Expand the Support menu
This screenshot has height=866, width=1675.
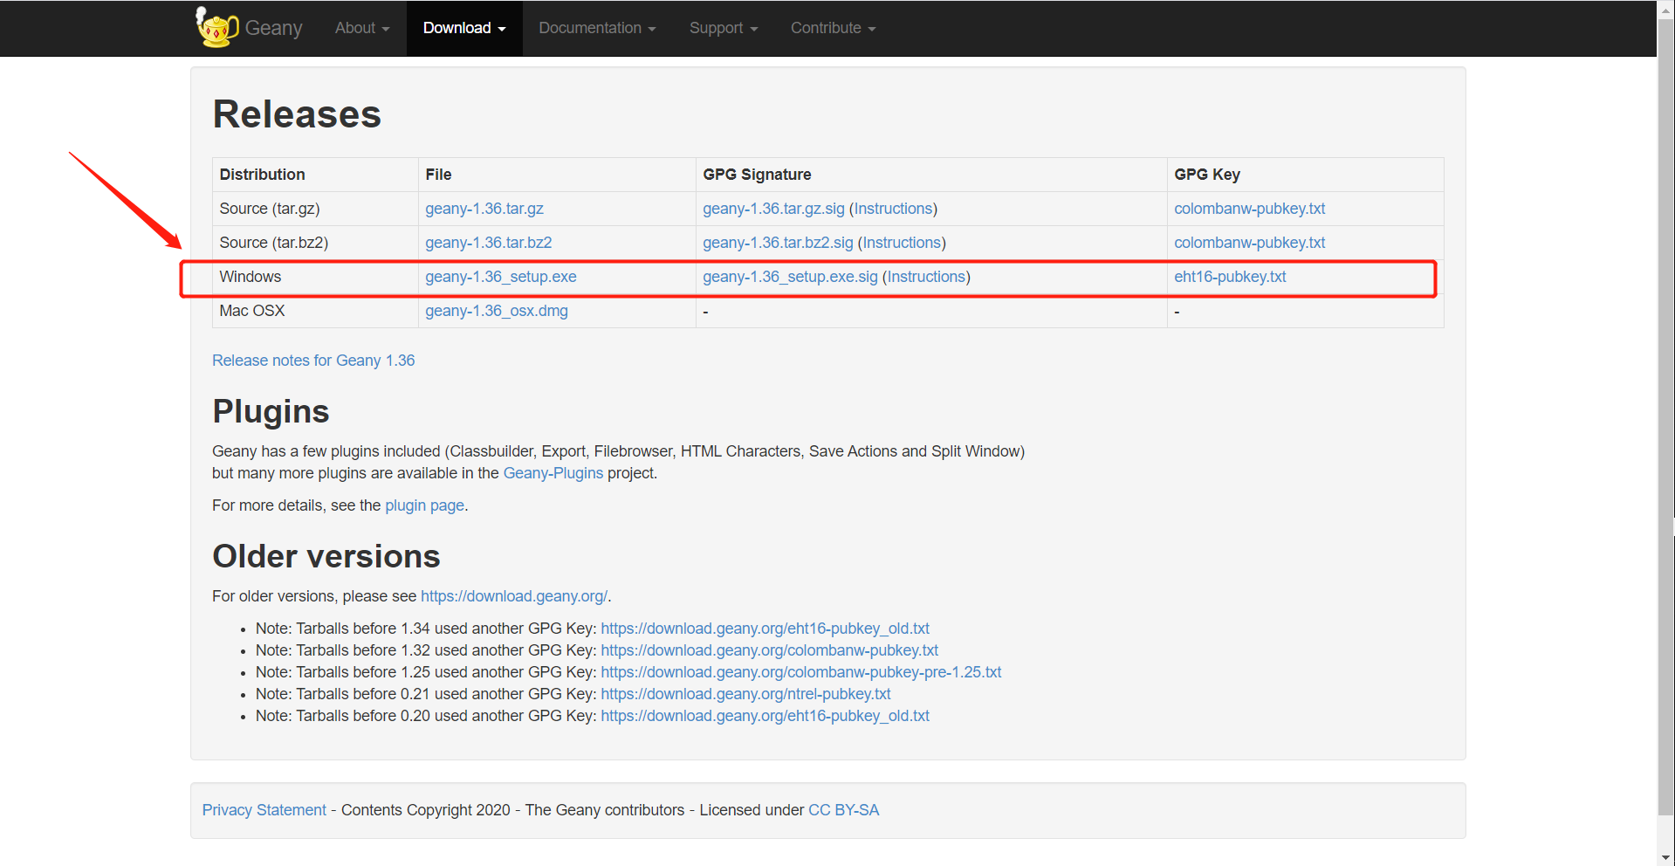point(724,28)
